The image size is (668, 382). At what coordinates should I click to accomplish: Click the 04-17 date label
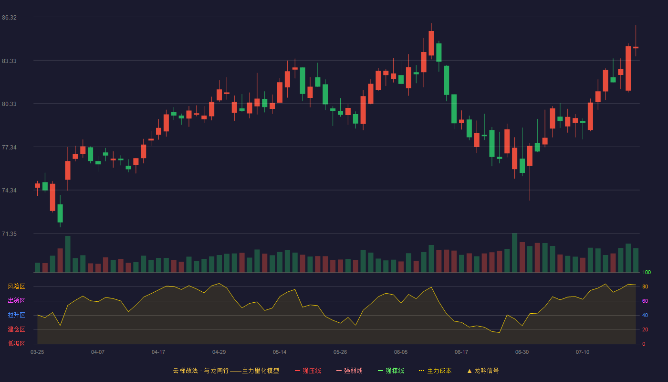158,352
